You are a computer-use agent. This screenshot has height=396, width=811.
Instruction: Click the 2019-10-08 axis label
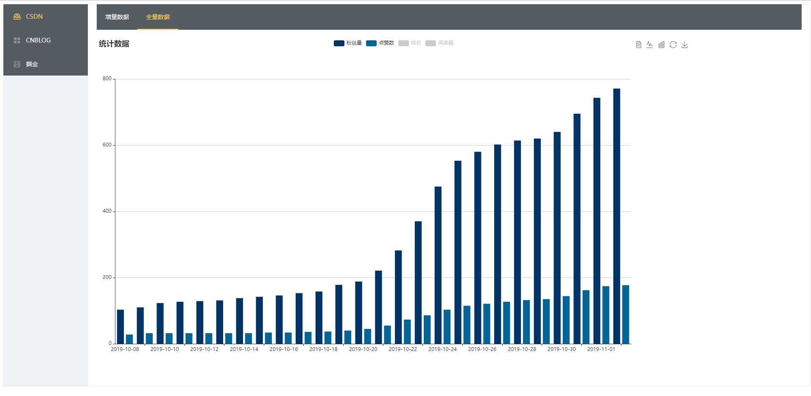coord(125,349)
